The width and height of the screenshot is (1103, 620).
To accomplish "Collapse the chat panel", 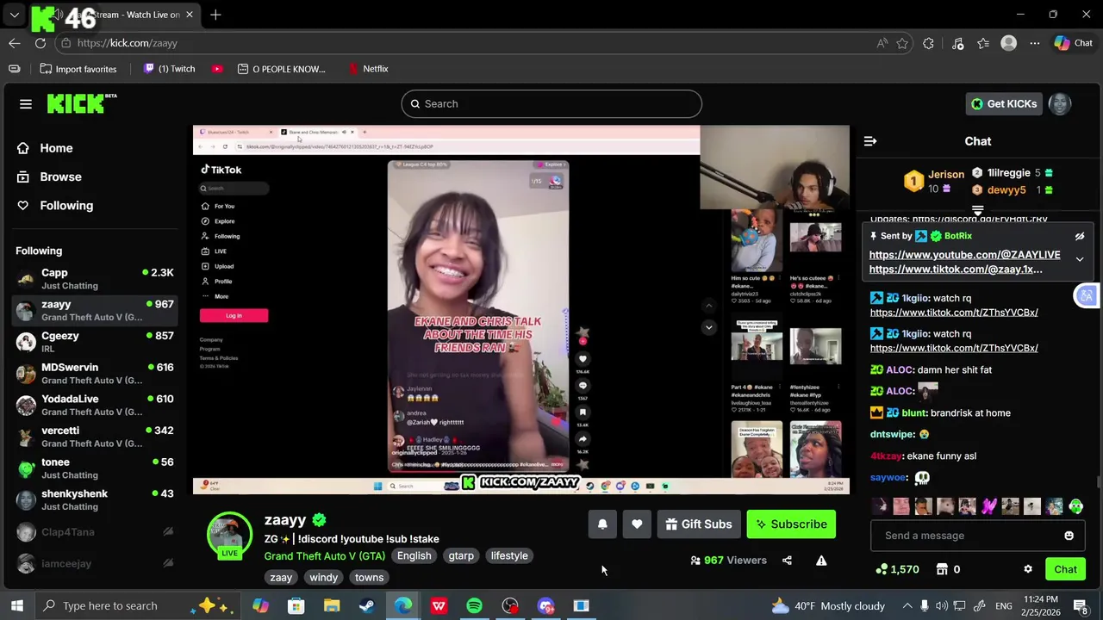I will 870,141.
